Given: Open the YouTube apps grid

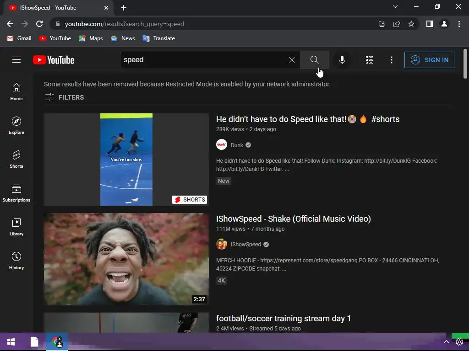Looking at the screenshot, I should tap(370, 60).
